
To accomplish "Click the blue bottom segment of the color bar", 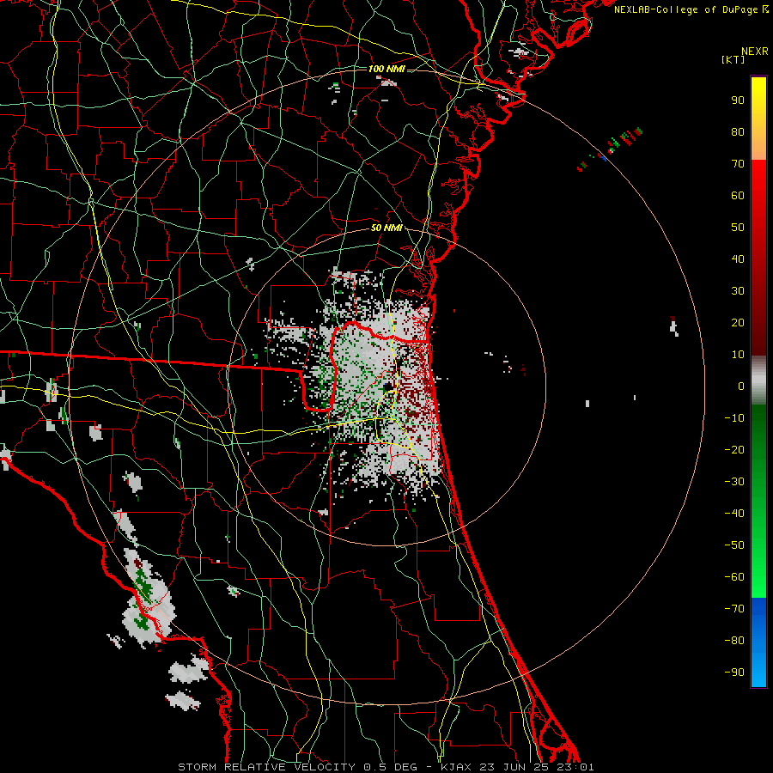I will coord(758,642).
